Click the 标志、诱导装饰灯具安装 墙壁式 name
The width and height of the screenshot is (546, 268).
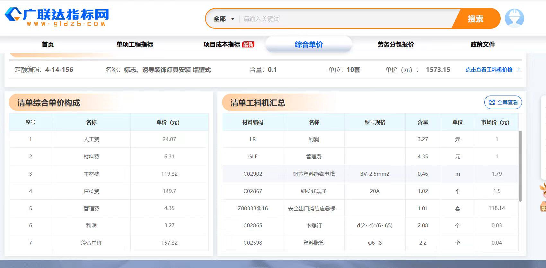coord(167,70)
